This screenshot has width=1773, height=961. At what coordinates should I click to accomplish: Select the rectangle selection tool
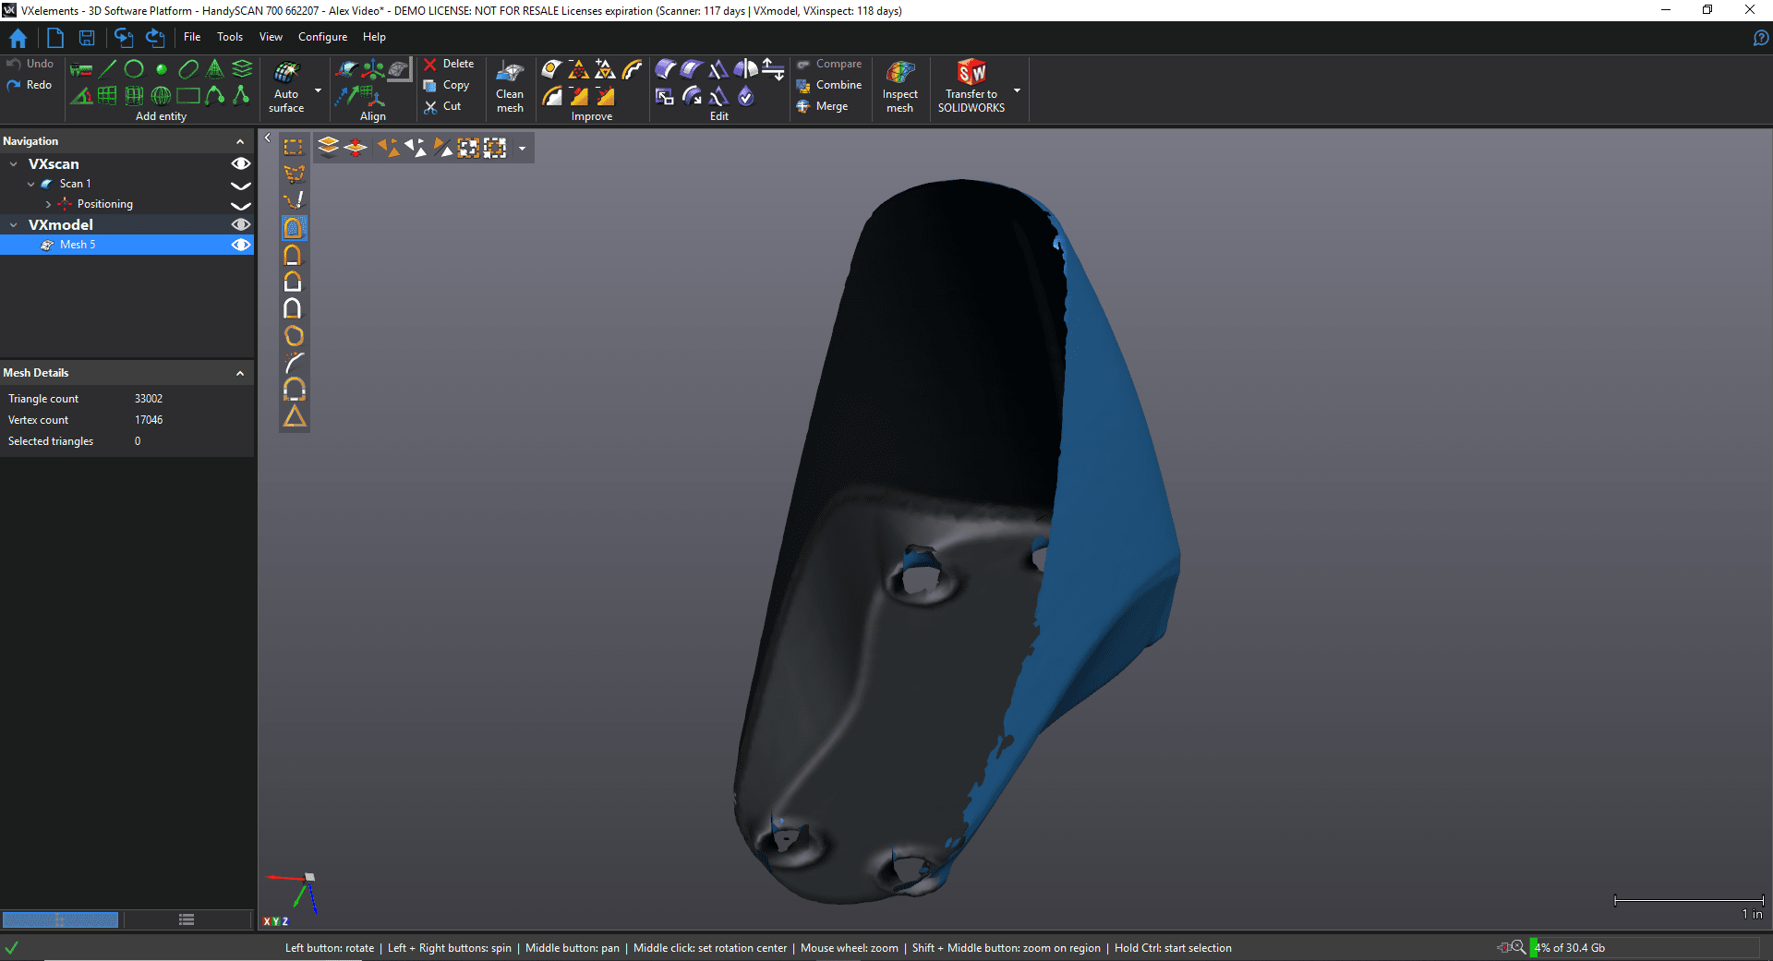click(294, 148)
